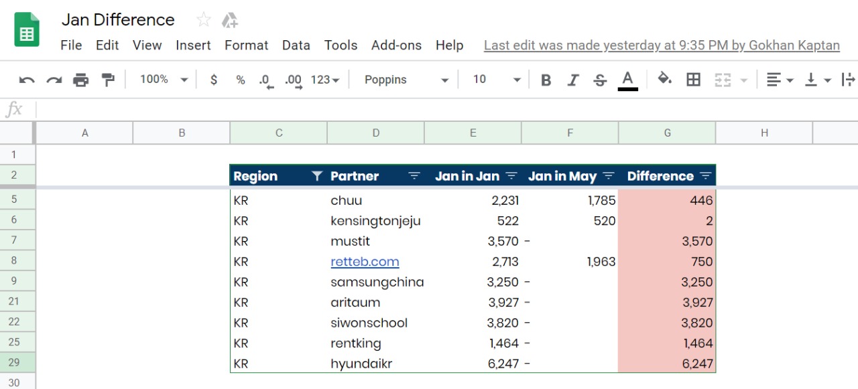Click the undo arrow icon
Screen dimensions: 858x389
(x=27, y=80)
